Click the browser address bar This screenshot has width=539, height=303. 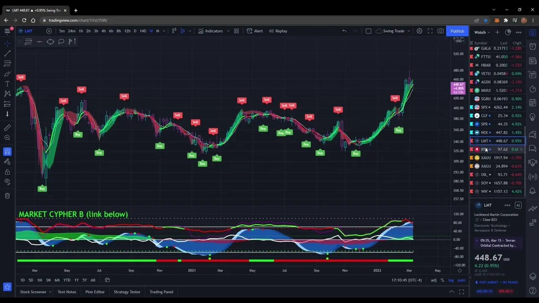257,20
